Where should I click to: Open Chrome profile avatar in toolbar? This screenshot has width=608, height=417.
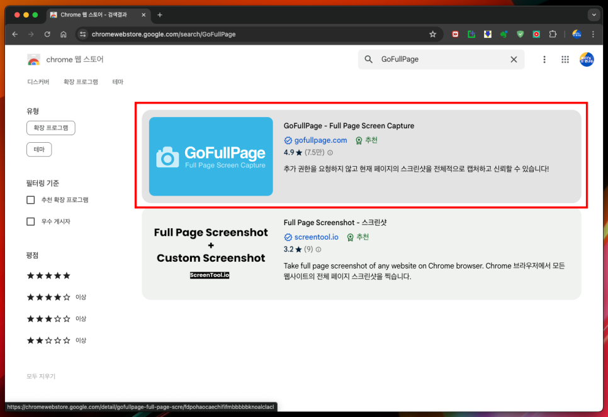click(x=577, y=35)
